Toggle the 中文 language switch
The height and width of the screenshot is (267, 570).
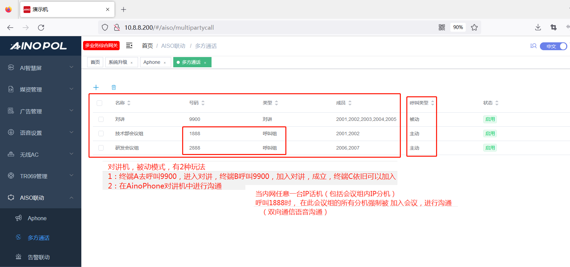click(553, 46)
